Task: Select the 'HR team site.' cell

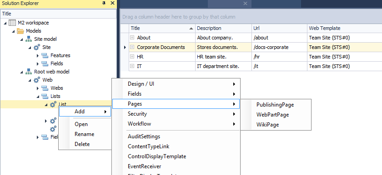Action: tap(223, 57)
